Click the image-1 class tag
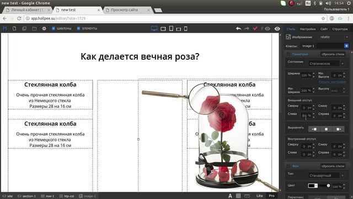Screen dimensions: 353x199 click(x=308, y=46)
